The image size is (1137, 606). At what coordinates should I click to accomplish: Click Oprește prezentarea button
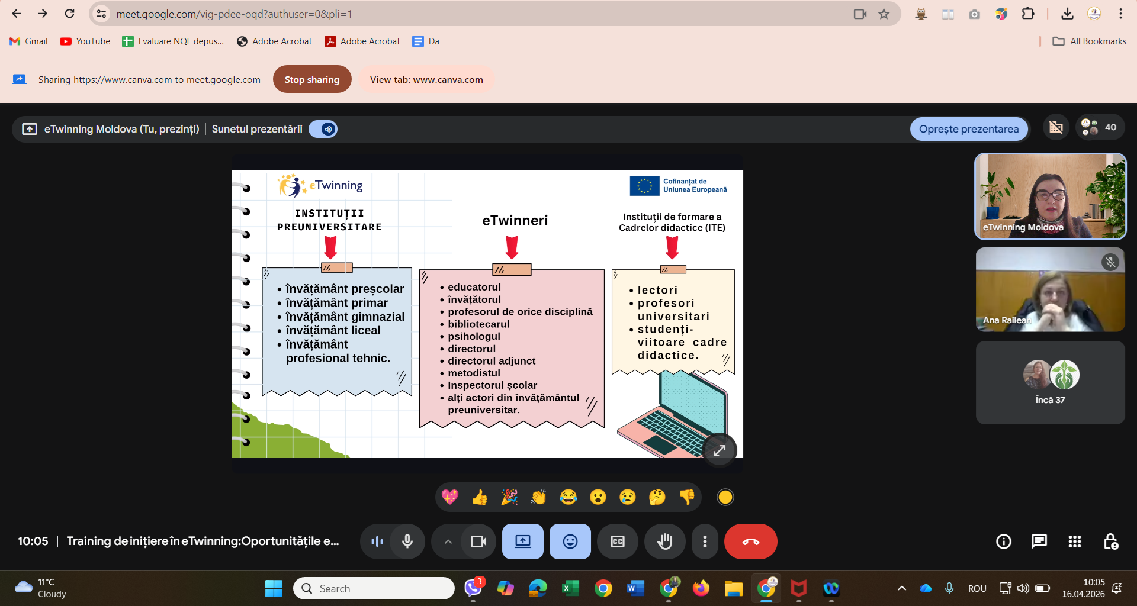tap(968, 129)
